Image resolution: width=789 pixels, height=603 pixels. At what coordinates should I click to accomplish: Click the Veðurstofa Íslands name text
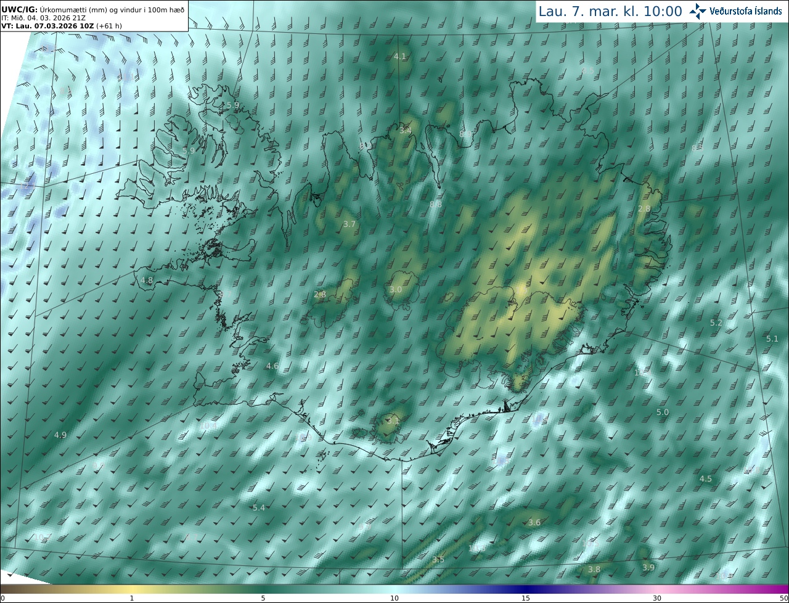pyautogui.click(x=745, y=11)
